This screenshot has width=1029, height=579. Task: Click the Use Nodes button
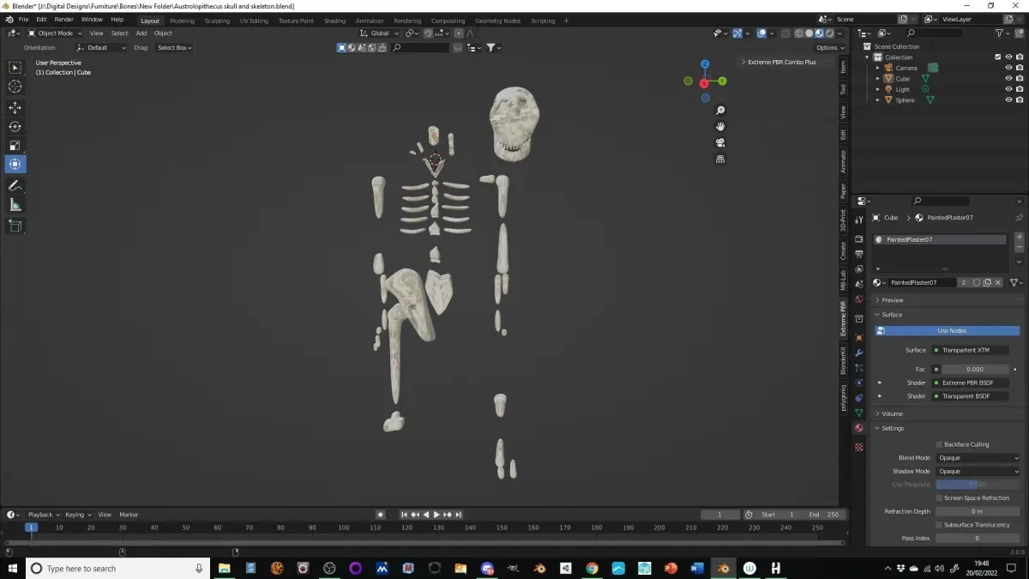[947, 330]
